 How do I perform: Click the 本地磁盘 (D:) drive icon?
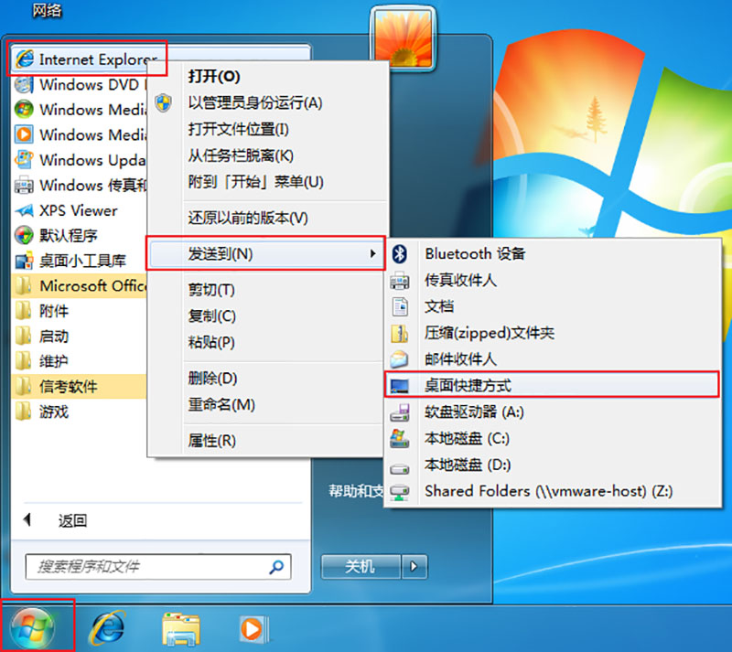tap(400, 467)
